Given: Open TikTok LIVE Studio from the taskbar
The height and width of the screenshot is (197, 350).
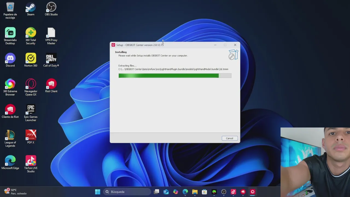Looking at the screenshot, I should 233,192.
